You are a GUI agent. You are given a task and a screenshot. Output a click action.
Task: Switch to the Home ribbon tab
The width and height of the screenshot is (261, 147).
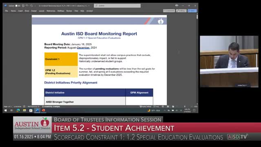click(x=13, y=11)
